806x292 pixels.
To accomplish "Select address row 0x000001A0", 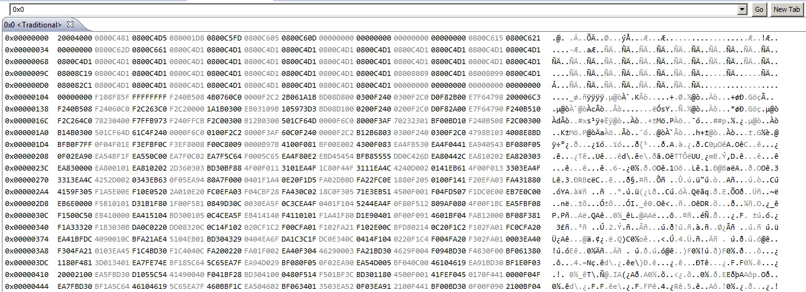I will [x=27, y=133].
